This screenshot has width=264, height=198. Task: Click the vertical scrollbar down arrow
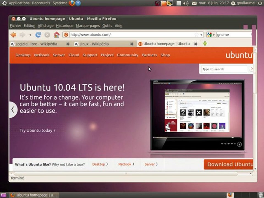(255, 169)
